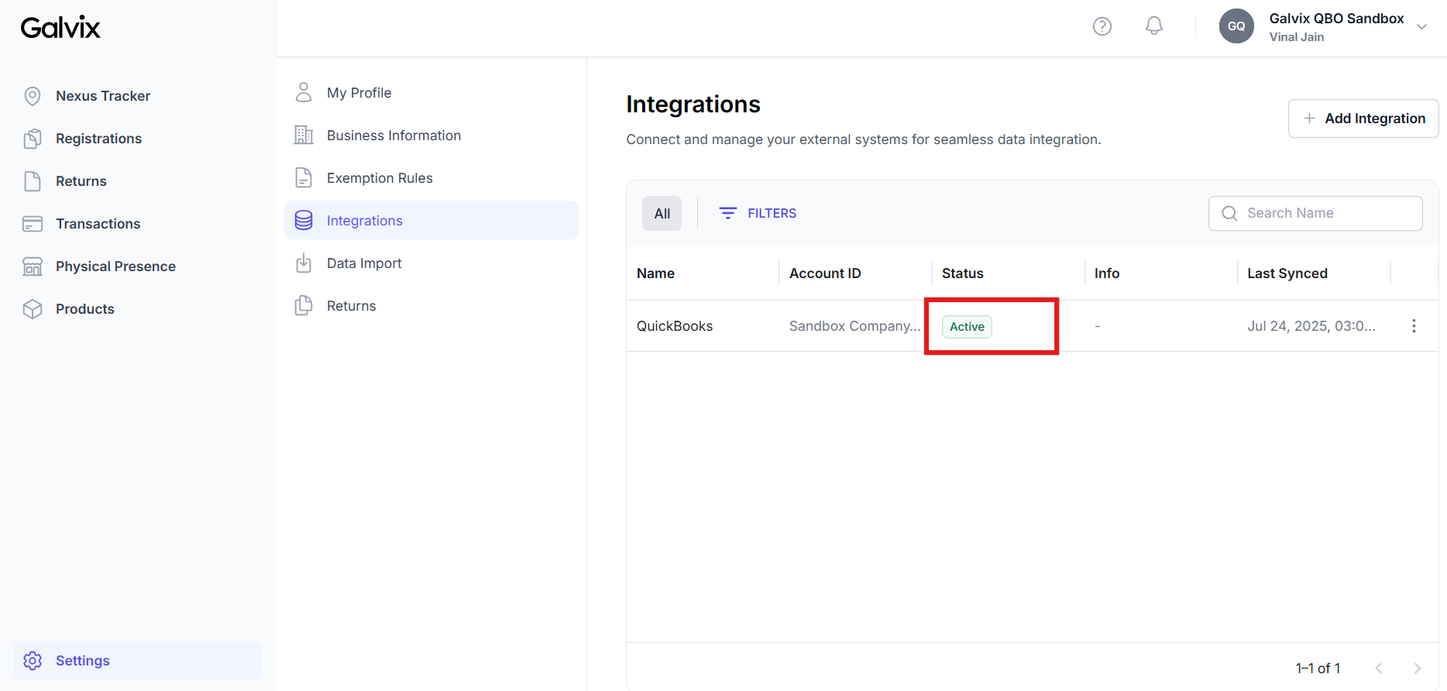Viewport: 1447px width, 691px height.
Task: Click the GQ avatar circle
Action: (1236, 26)
